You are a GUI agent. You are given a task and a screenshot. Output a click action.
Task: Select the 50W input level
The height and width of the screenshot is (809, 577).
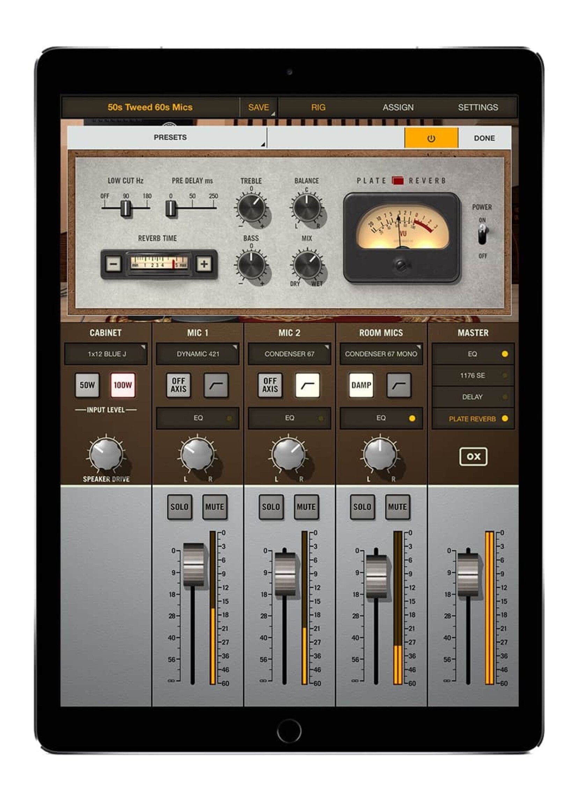coord(87,385)
